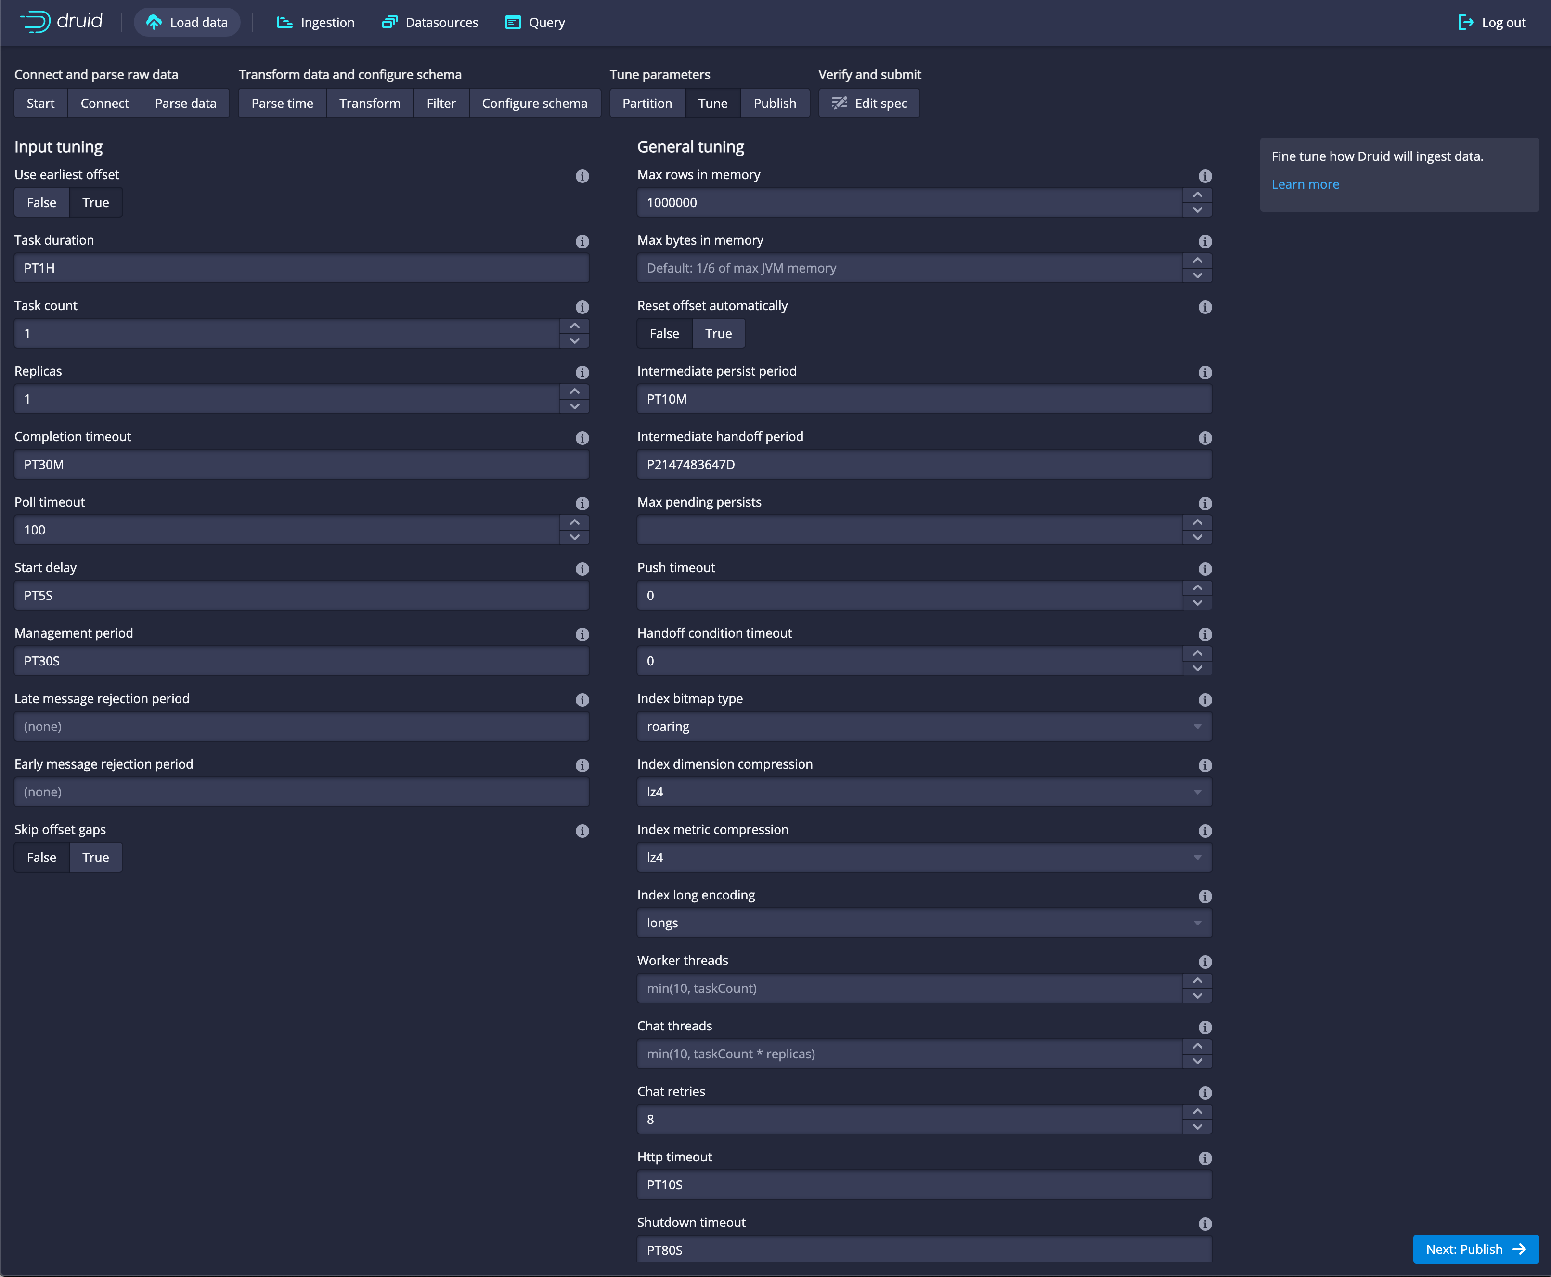Go to the Transform step
This screenshot has width=1551, height=1277.
pyautogui.click(x=370, y=103)
